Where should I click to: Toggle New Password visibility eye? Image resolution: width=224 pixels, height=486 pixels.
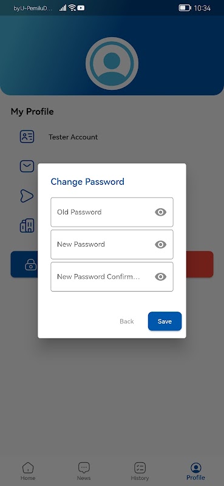coord(160,245)
